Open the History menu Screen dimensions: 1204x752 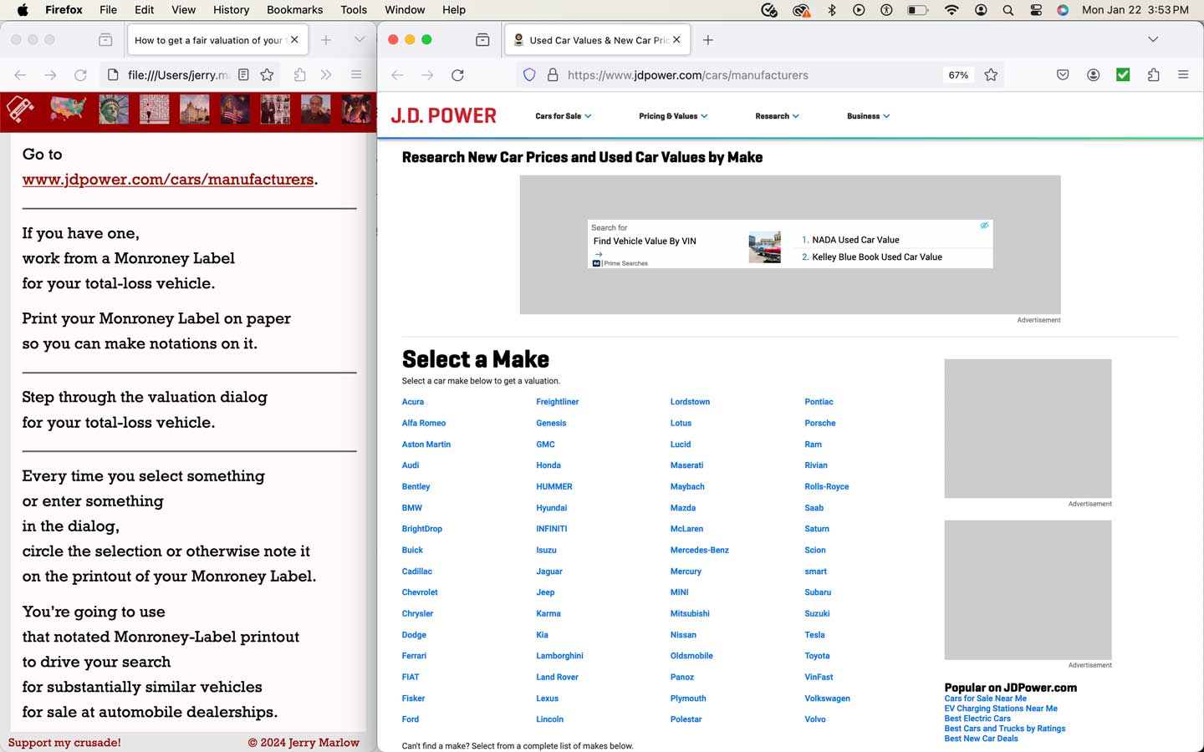(231, 10)
